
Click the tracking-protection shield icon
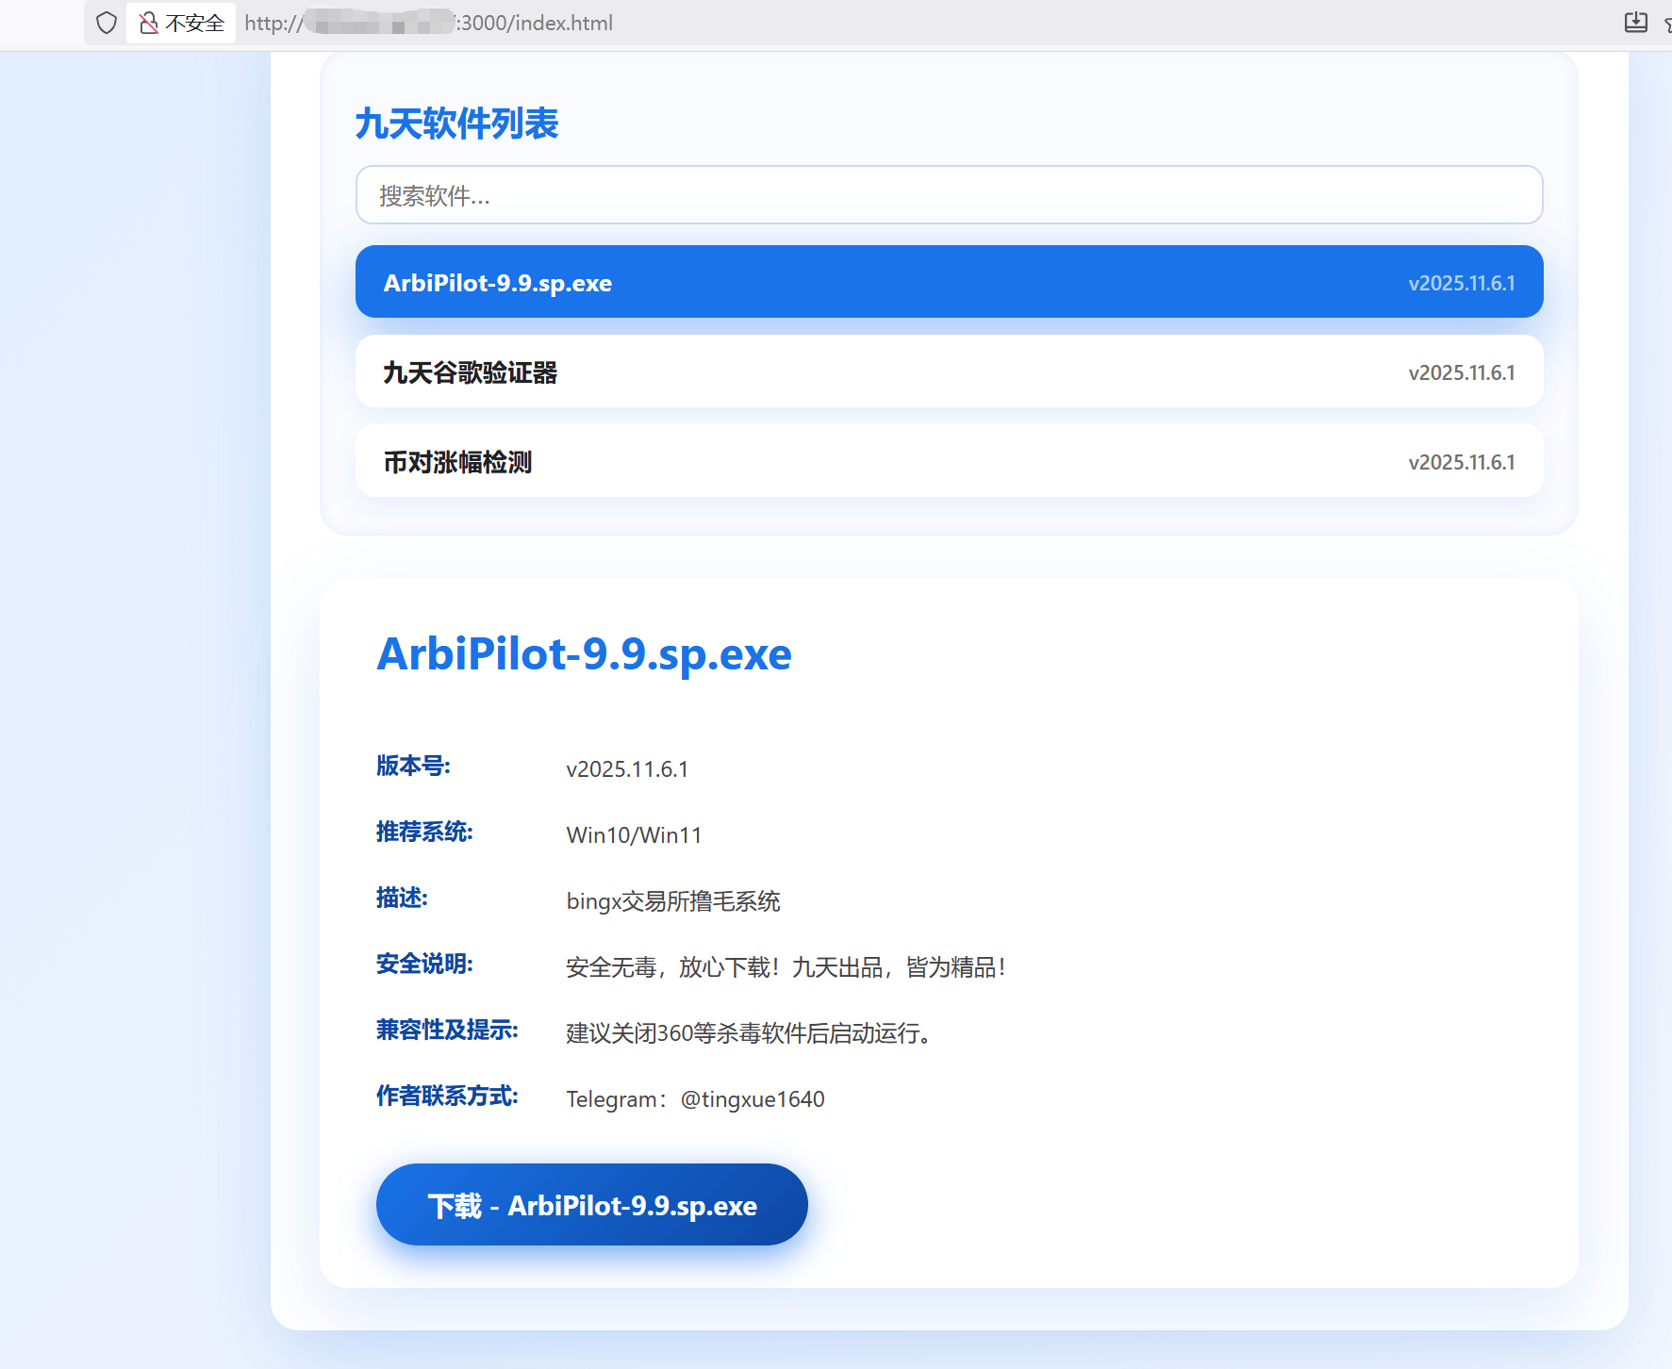tap(106, 23)
